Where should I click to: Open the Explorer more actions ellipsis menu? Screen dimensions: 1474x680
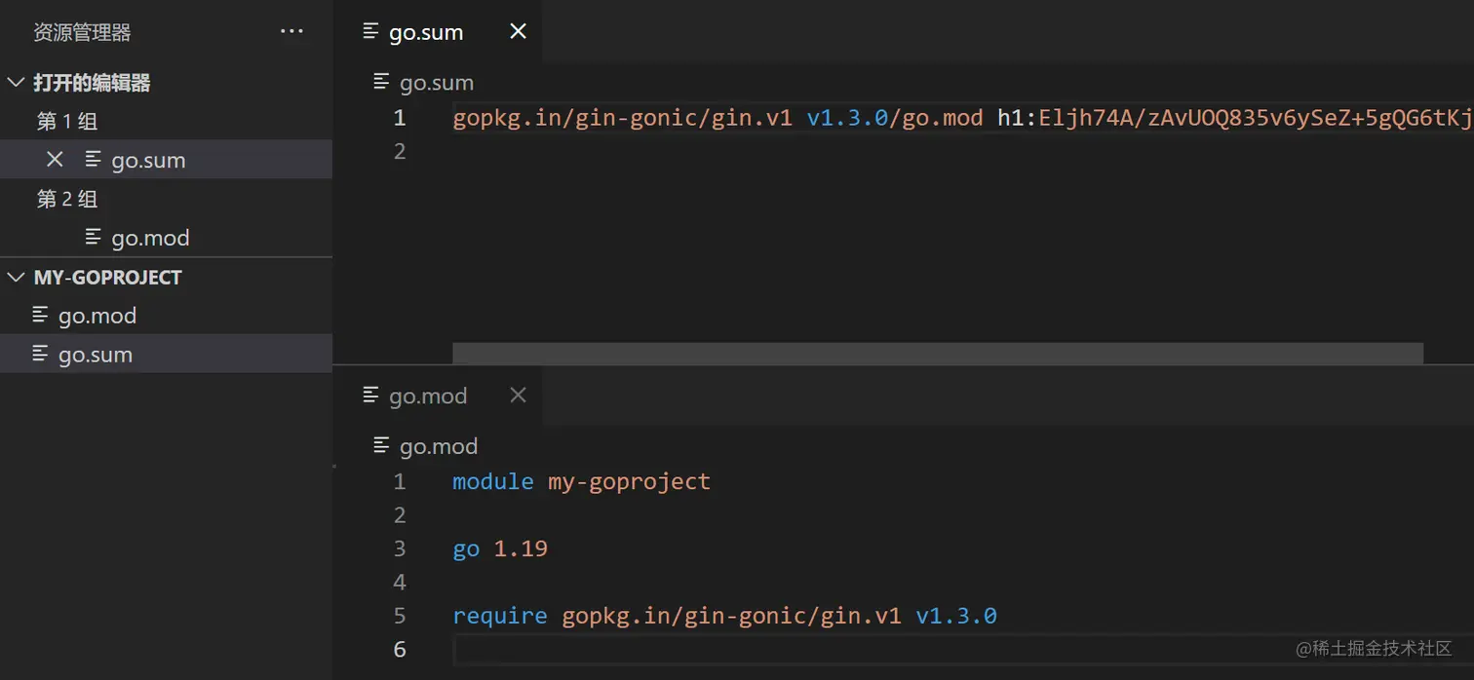[x=291, y=31]
